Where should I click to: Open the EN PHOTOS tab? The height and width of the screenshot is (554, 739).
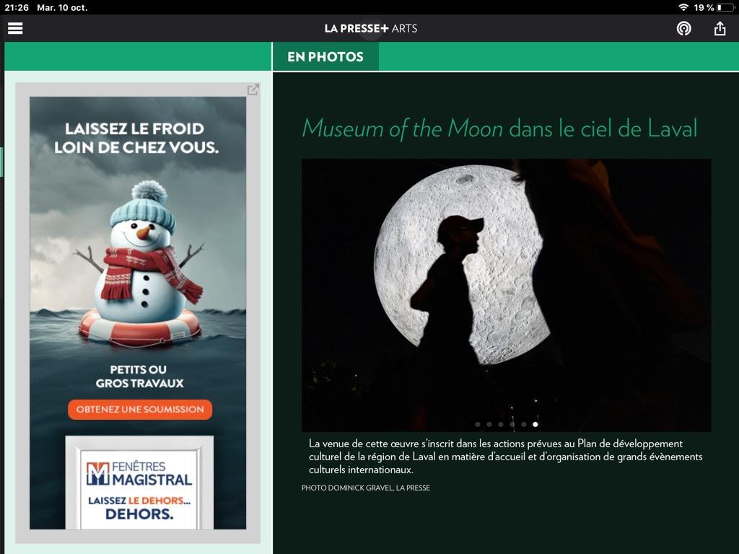pyautogui.click(x=325, y=56)
